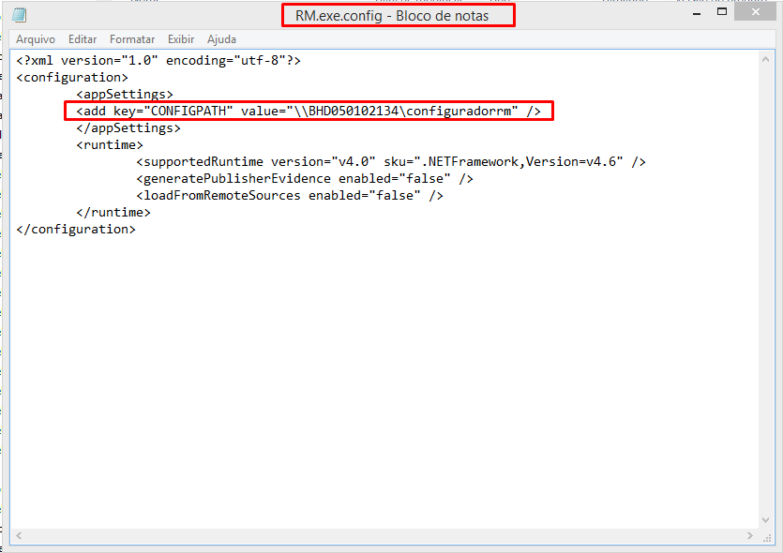The image size is (783, 553).
Task: Click the opening <appSettings> tag line
Action: [x=125, y=95]
